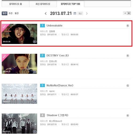Open the Unbreakable title link

pos(55,26)
